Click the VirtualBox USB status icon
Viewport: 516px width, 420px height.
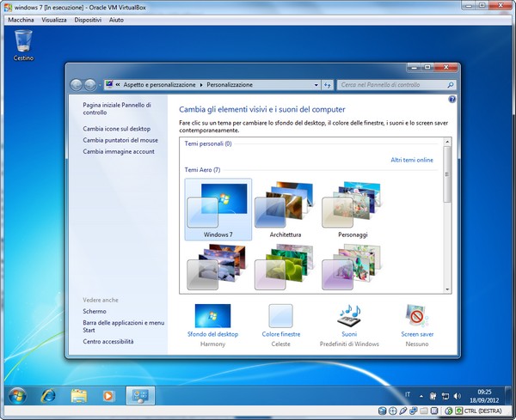[403, 411]
